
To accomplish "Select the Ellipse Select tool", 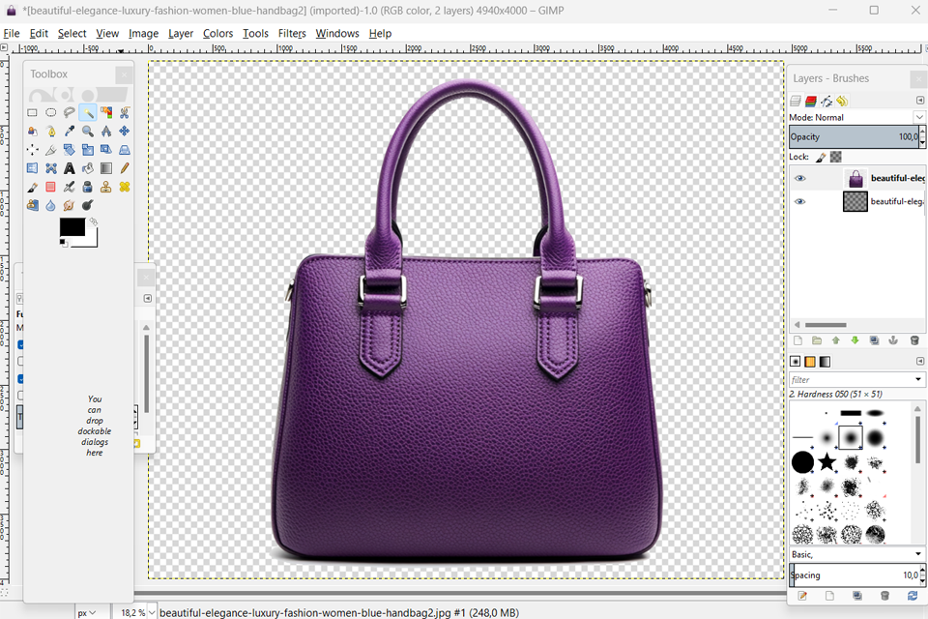I will pos(51,112).
